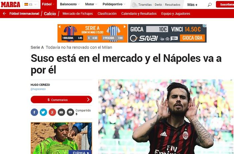Select the Fútbol tab
234x154 pixels.
pos(48,4)
